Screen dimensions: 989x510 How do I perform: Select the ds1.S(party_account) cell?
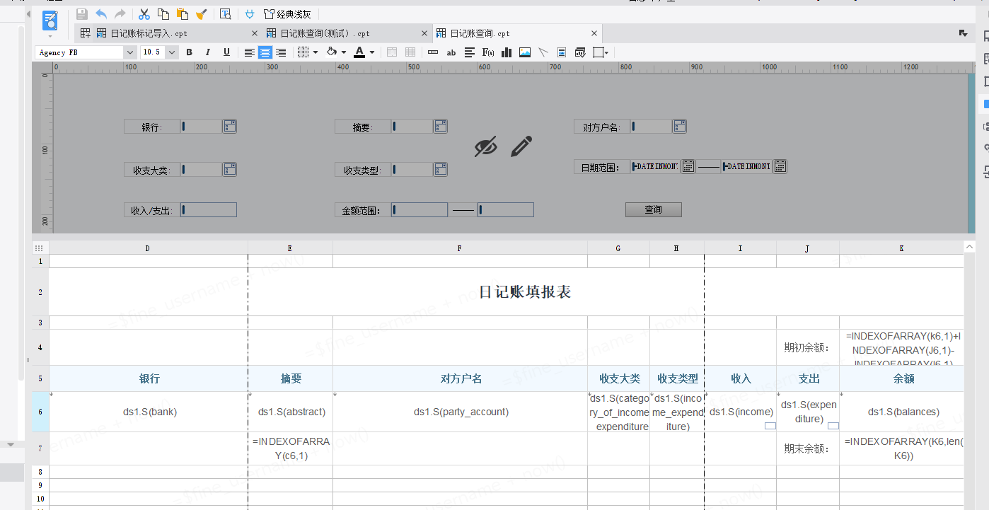point(461,412)
